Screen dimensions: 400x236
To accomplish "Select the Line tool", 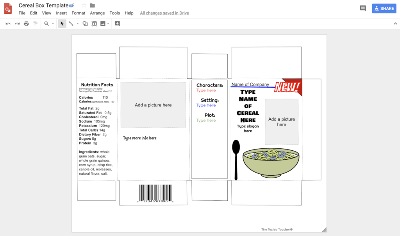I will coord(71,23).
